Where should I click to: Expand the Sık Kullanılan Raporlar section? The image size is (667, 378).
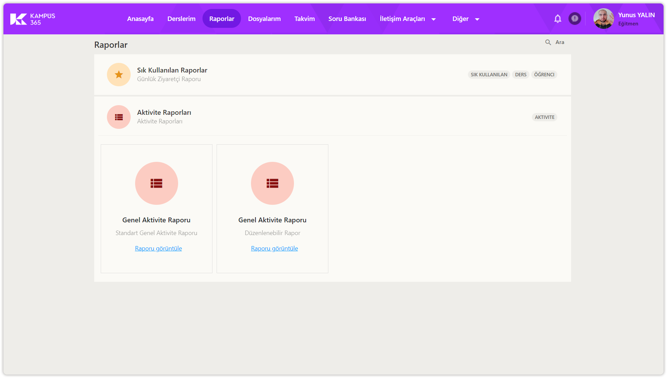click(172, 70)
